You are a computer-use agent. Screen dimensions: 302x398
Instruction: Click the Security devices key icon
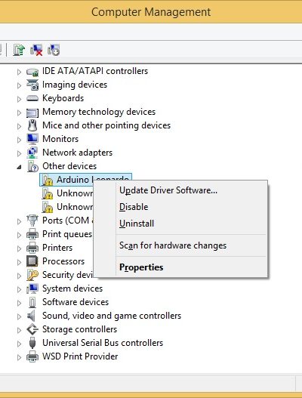pos(32,275)
